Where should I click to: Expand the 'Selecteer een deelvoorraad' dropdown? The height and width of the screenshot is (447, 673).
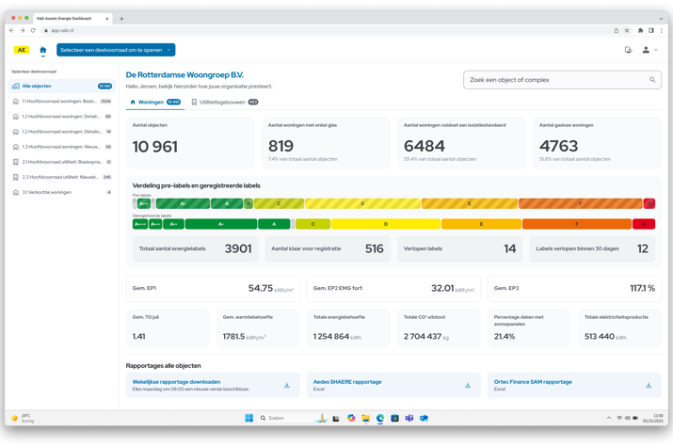point(116,50)
